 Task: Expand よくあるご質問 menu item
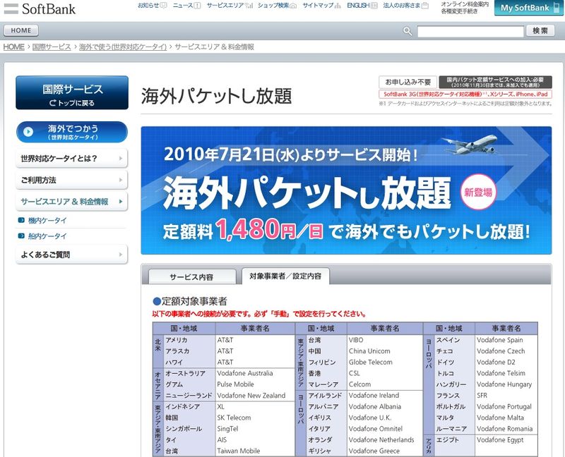point(72,255)
